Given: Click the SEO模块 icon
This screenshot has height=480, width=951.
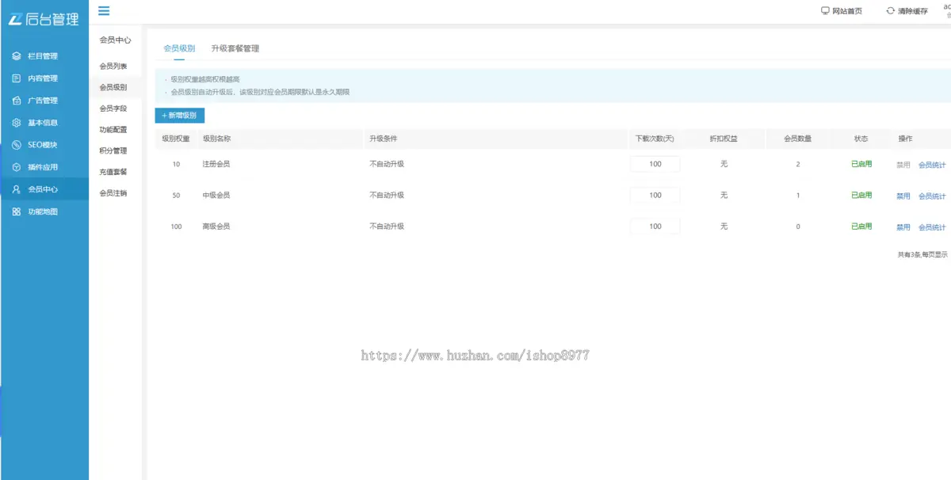Looking at the screenshot, I should 17,145.
